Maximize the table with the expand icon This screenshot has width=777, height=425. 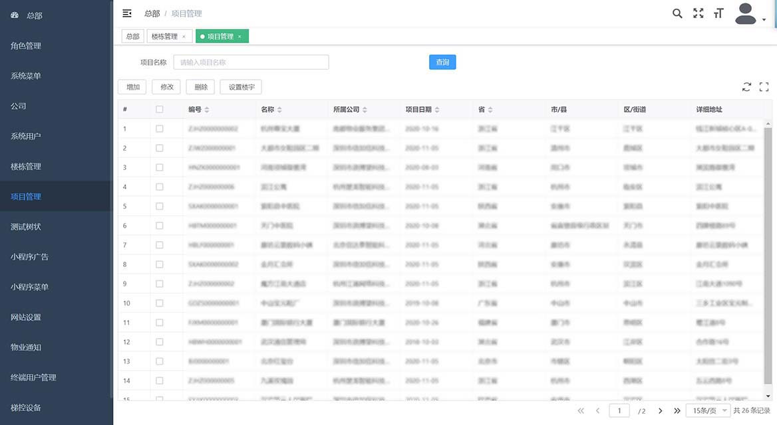click(x=764, y=87)
